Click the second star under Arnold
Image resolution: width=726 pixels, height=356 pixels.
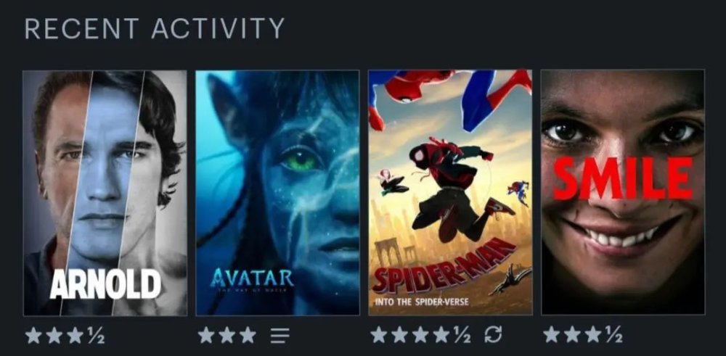coord(54,335)
